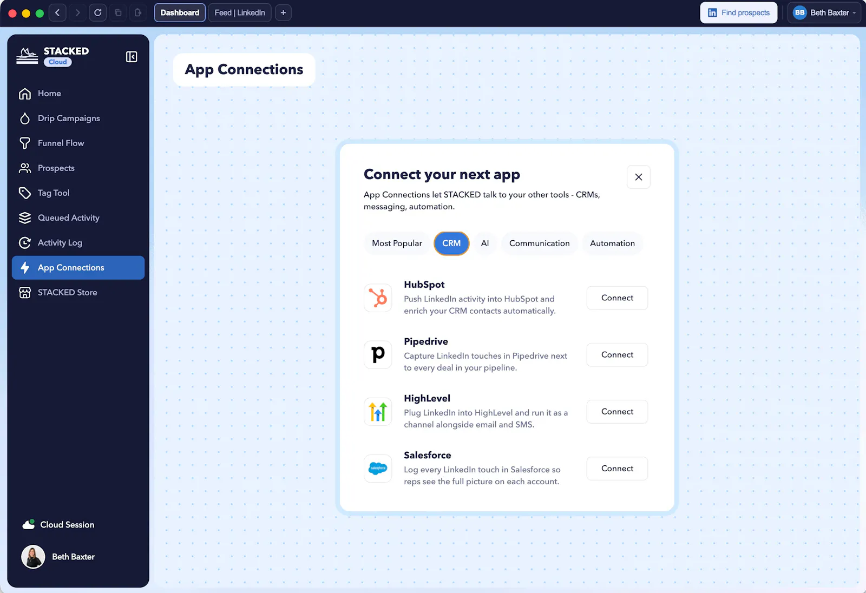The height and width of the screenshot is (593, 866).
Task: Switch to the Dashboard tab
Action: point(180,12)
